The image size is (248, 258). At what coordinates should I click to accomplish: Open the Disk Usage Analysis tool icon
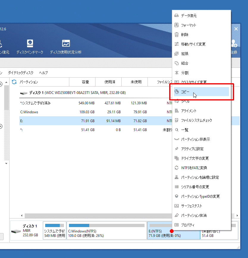coord(66,43)
